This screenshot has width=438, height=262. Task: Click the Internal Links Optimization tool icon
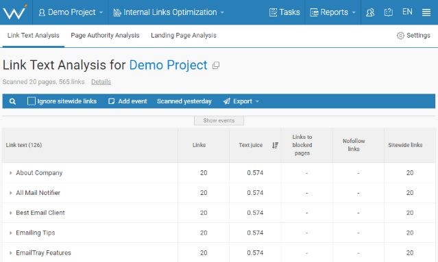click(x=117, y=12)
